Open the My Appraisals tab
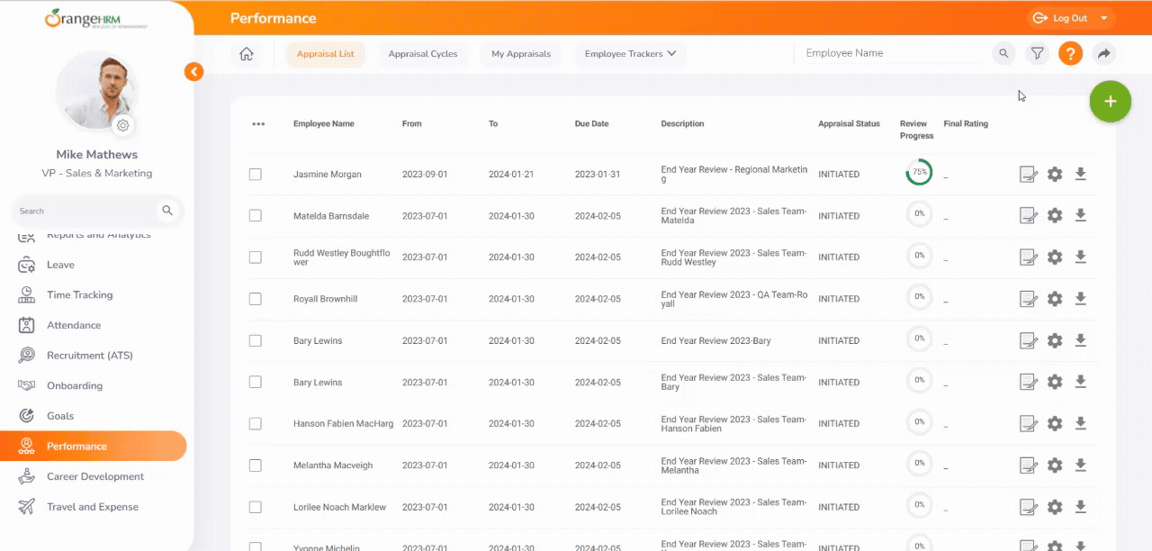1152x551 pixels. tap(521, 54)
